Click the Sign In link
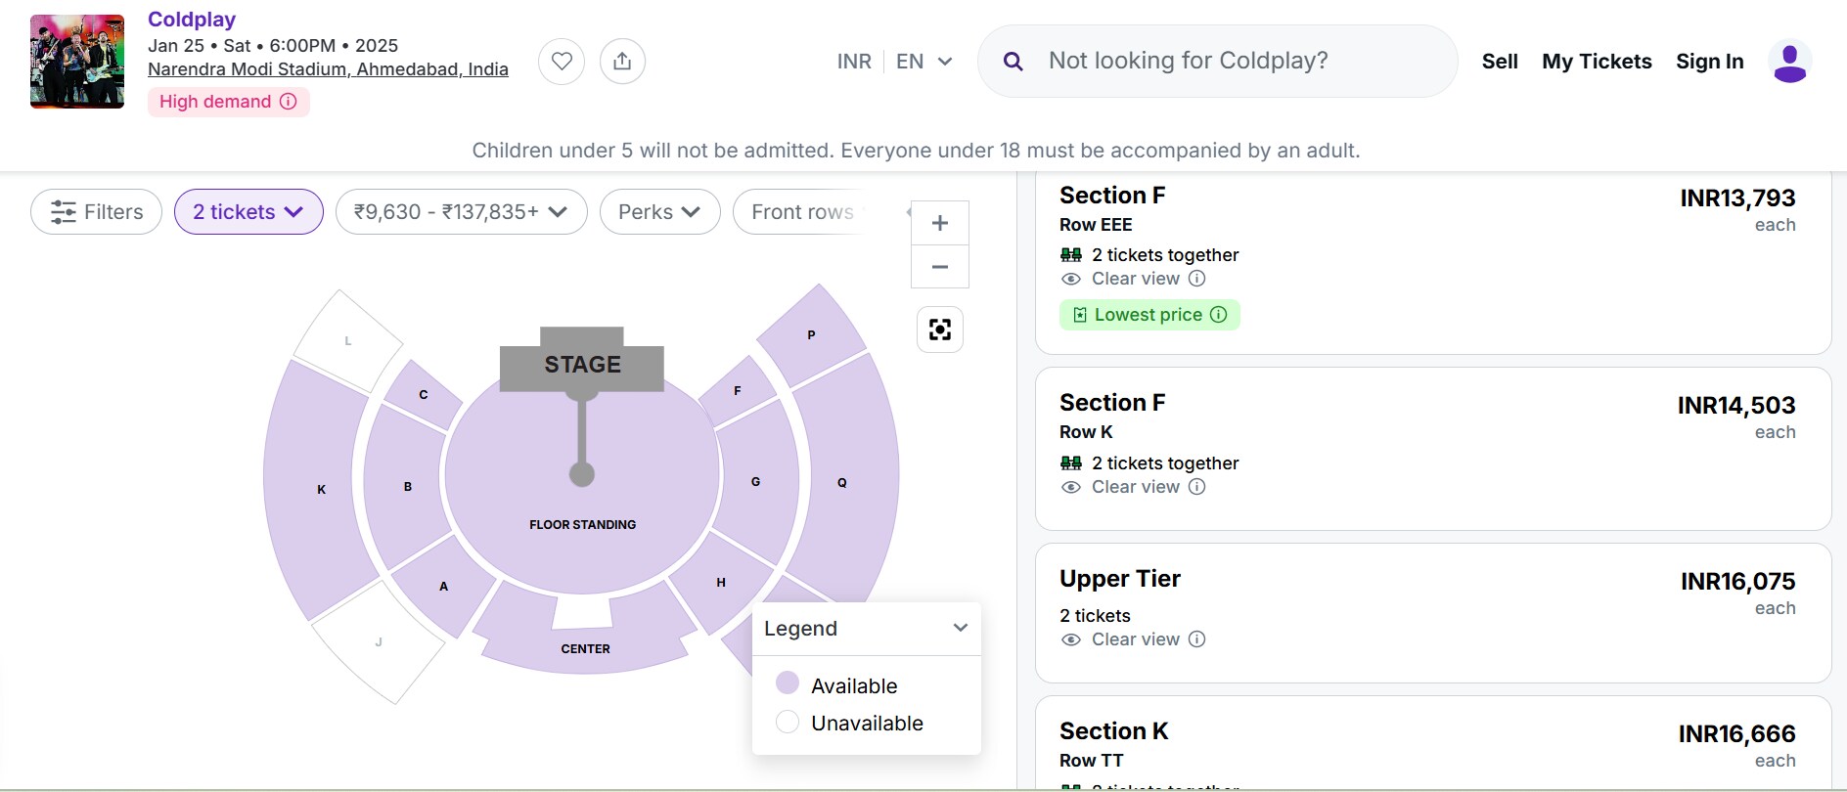Image resolution: width=1847 pixels, height=792 pixels. point(1709,62)
